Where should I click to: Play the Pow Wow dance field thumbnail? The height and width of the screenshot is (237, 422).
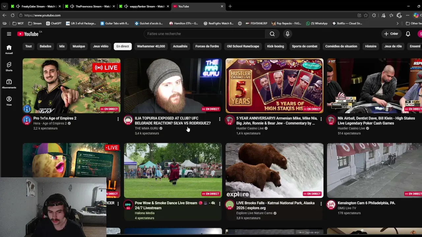[x=173, y=171]
